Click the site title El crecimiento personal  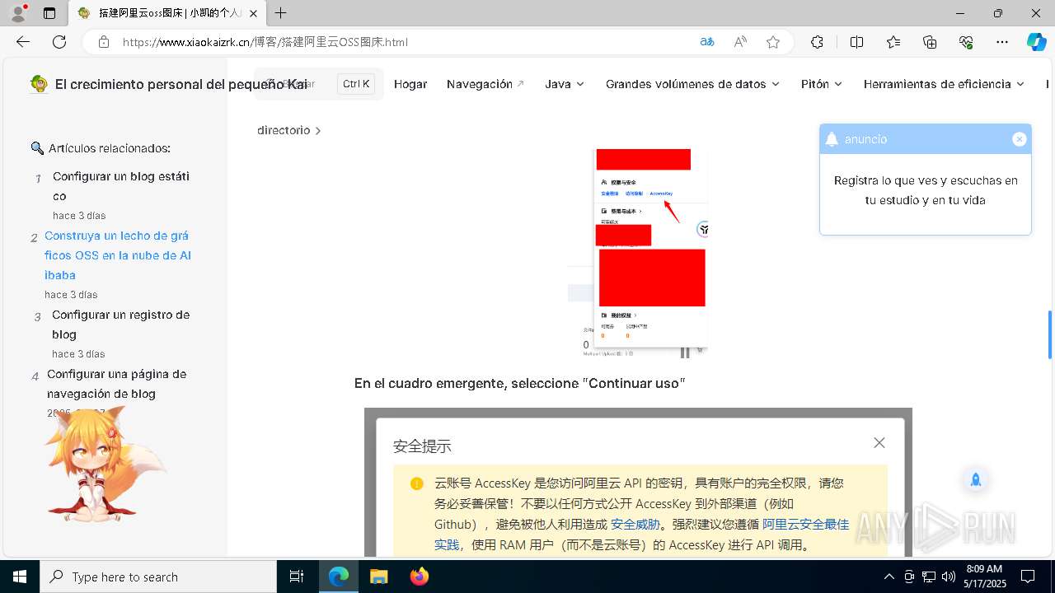click(x=181, y=84)
